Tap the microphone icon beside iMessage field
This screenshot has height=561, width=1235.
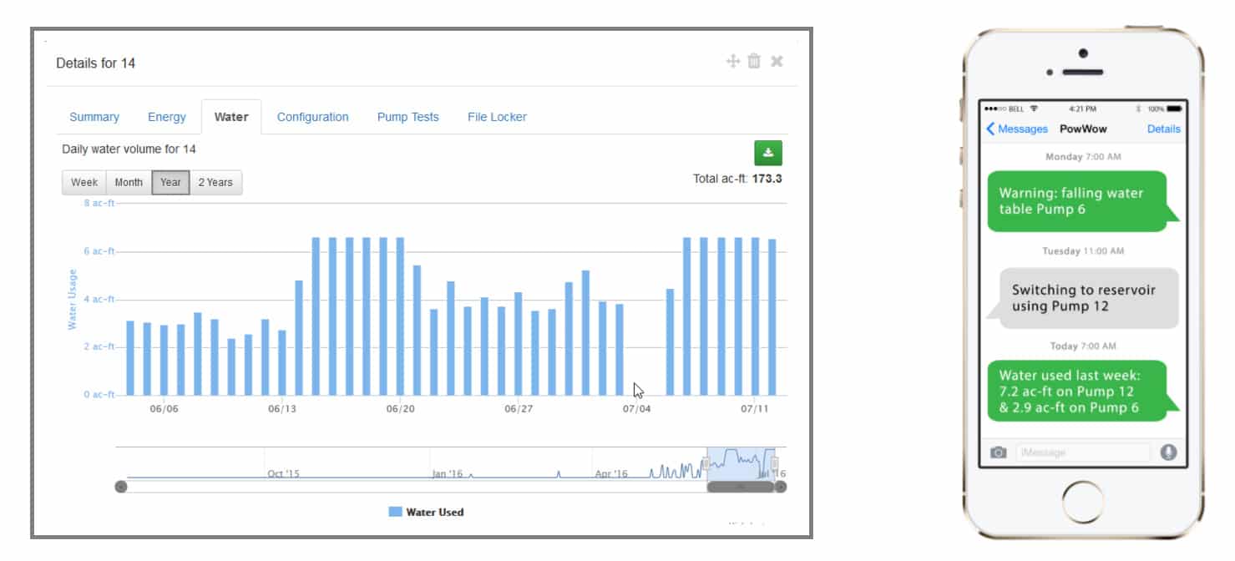[x=1168, y=452]
